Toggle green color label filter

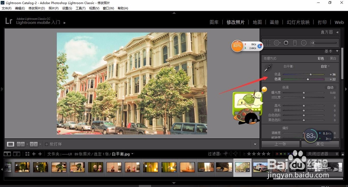click(x=285, y=154)
